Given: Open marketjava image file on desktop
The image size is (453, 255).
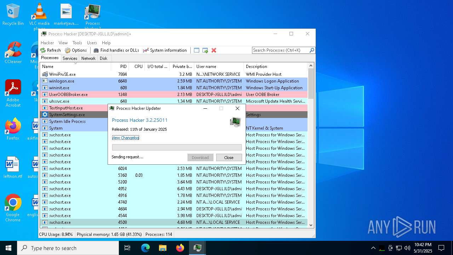Looking at the screenshot, I should tap(66, 15).
